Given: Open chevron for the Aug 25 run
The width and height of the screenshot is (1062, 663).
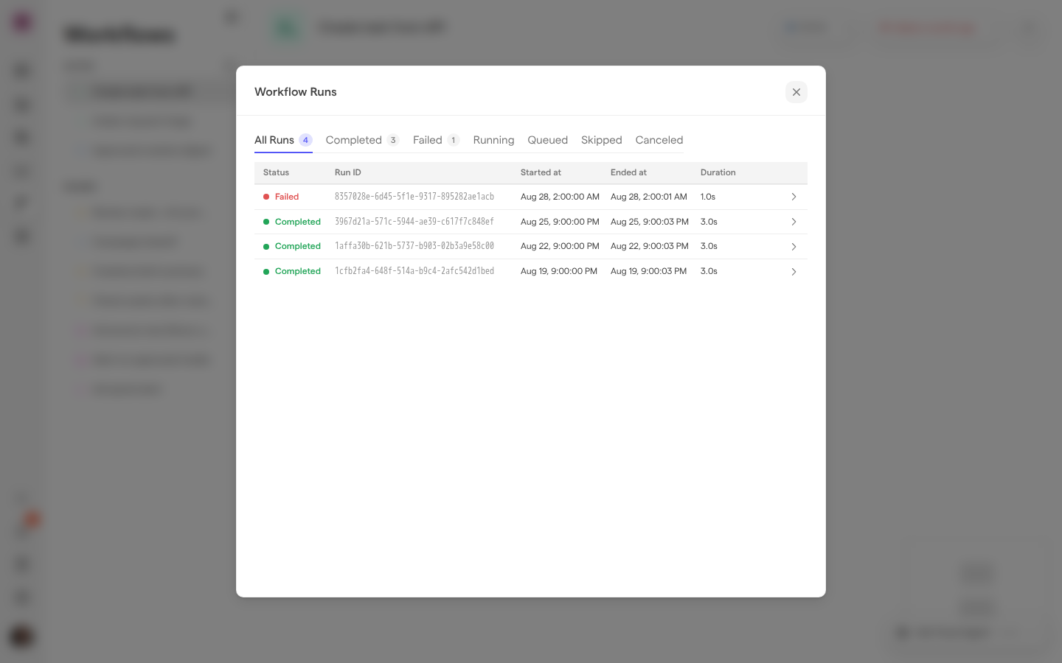Looking at the screenshot, I should pos(794,222).
